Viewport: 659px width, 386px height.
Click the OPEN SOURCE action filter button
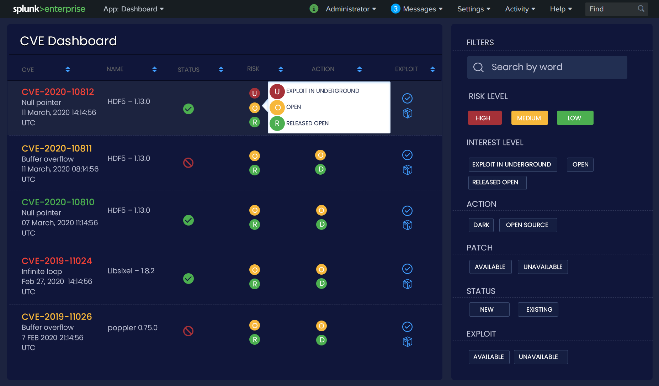pos(528,225)
